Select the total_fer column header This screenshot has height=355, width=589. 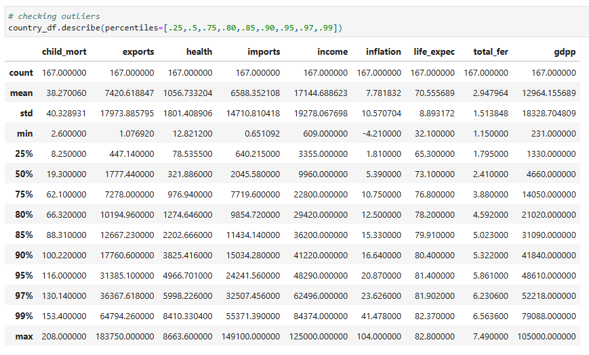491,52
